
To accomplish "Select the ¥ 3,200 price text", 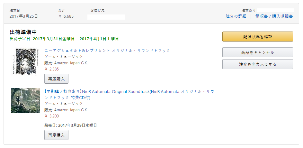I will [52, 116].
